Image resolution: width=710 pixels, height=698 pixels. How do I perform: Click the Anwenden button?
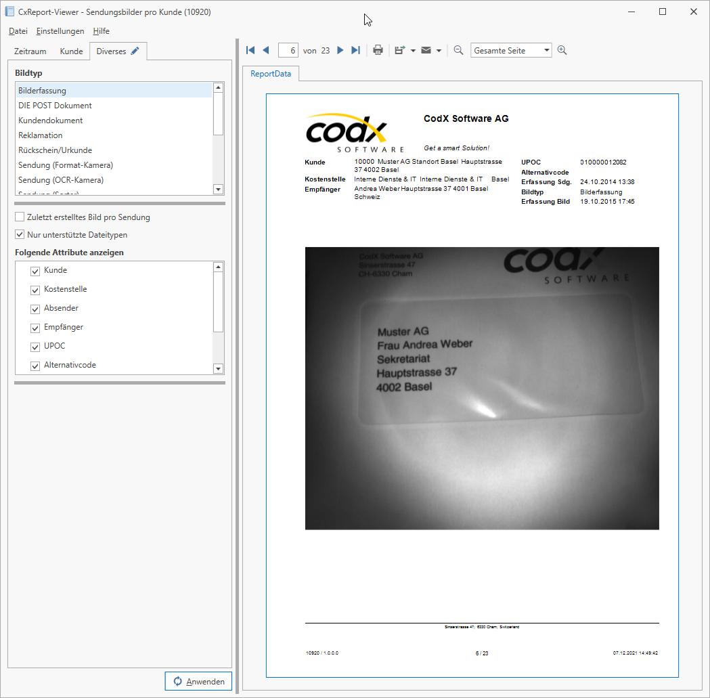(x=198, y=681)
